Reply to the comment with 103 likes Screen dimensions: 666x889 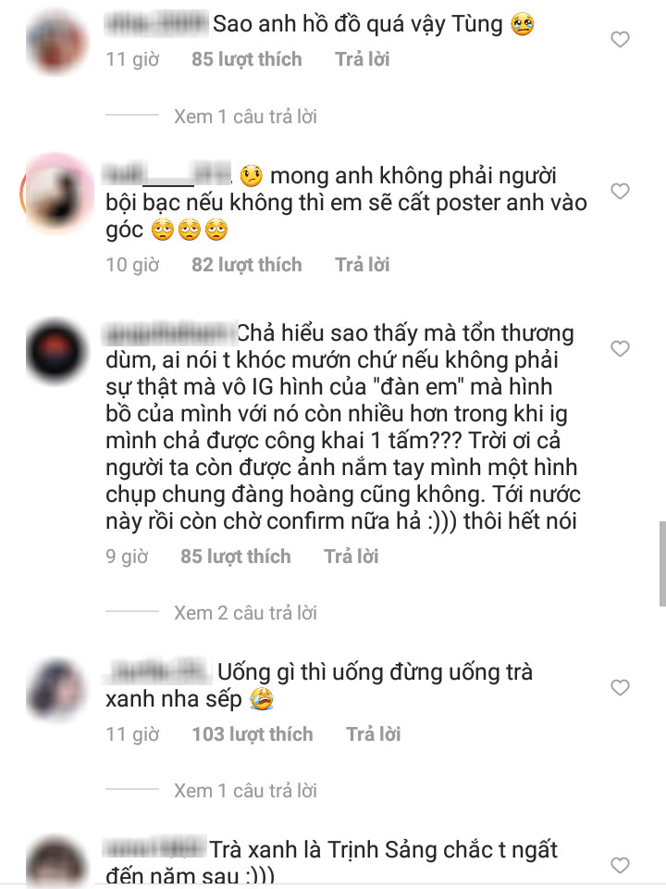click(x=373, y=734)
